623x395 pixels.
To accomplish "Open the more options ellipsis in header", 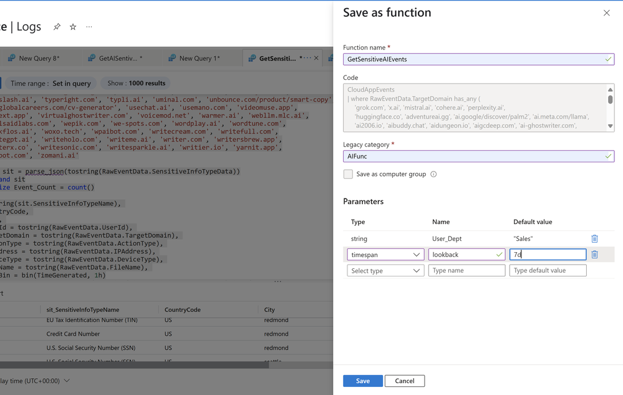I will point(89,27).
